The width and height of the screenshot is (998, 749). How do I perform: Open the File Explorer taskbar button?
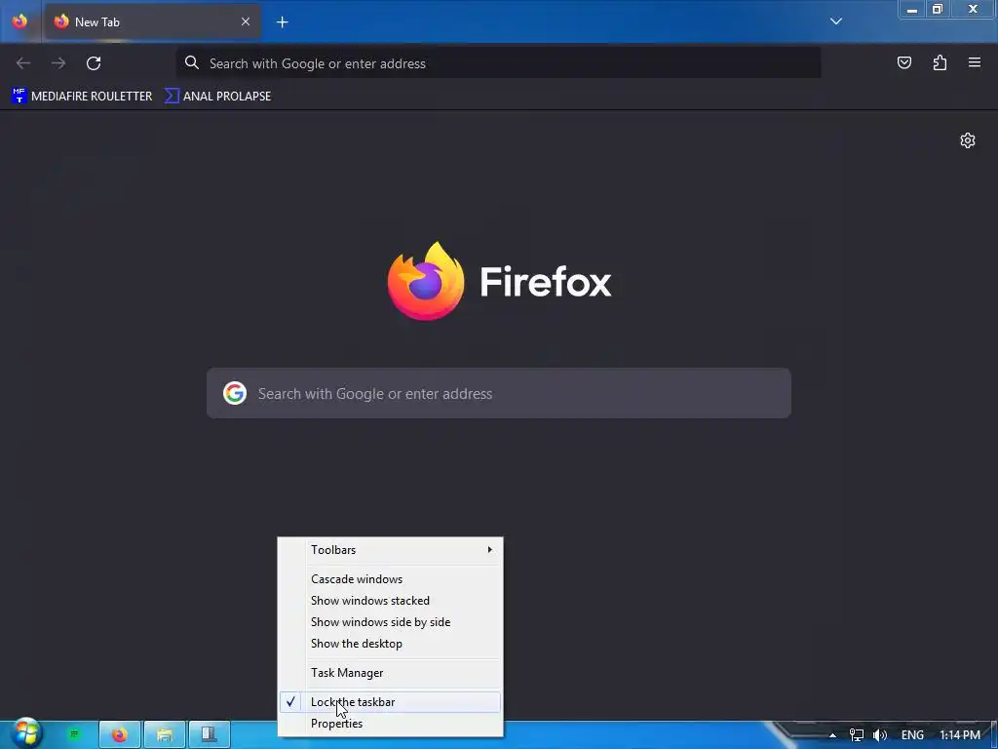point(165,735)
